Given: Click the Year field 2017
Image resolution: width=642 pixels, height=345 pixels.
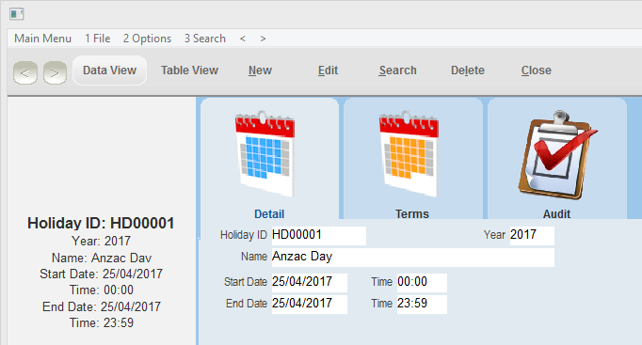Looking at the screenshot, I should pyautogui.click(x=532, y=236).
